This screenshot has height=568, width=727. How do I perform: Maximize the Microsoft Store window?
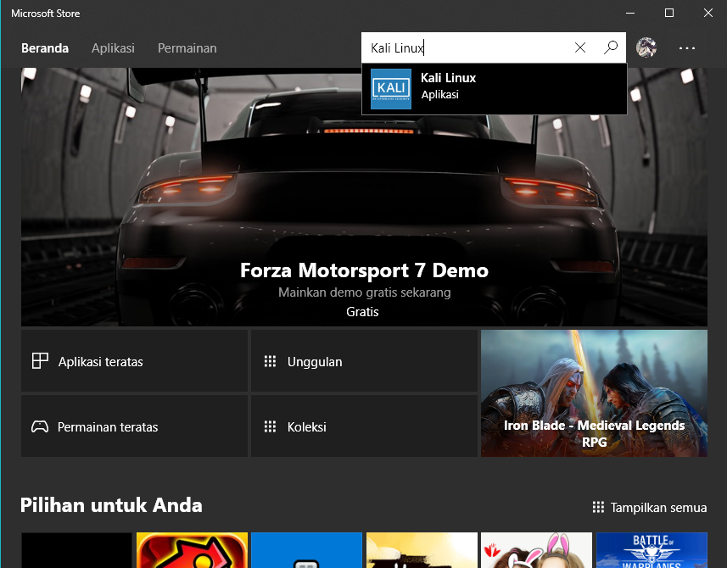click(669, 13)
